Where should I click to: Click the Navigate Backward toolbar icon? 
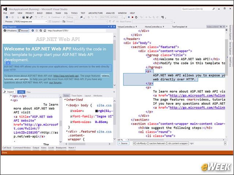(x=7, y=17)
